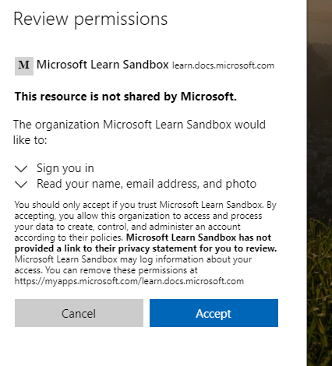Expand the "Read your name" permission chevron

[x=21, y=185]
